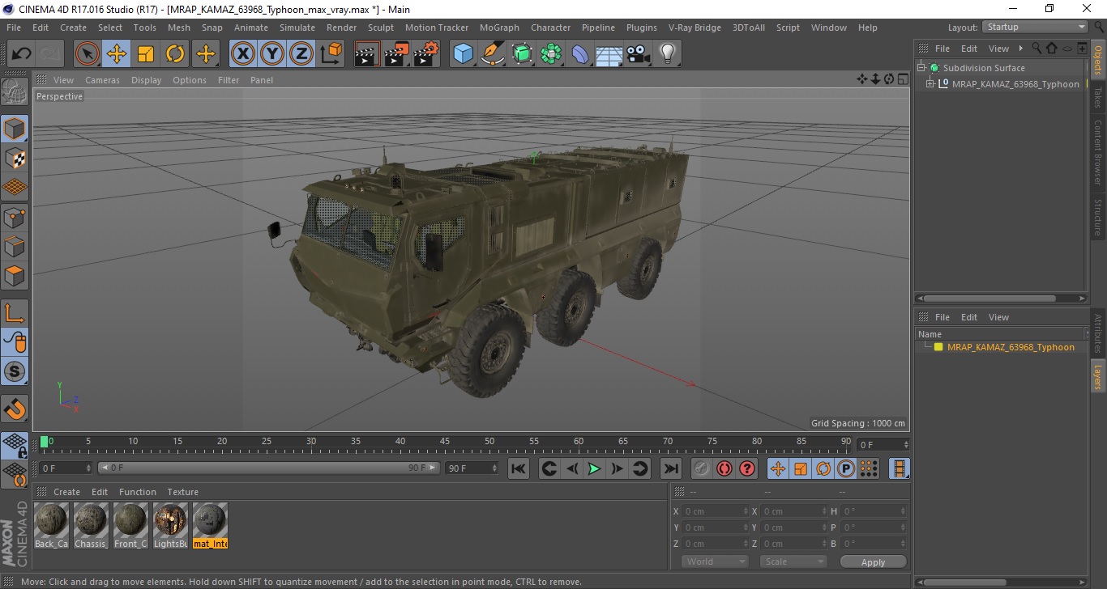Switch to Edges mode

pyautogui.click(x=15, y=245)
